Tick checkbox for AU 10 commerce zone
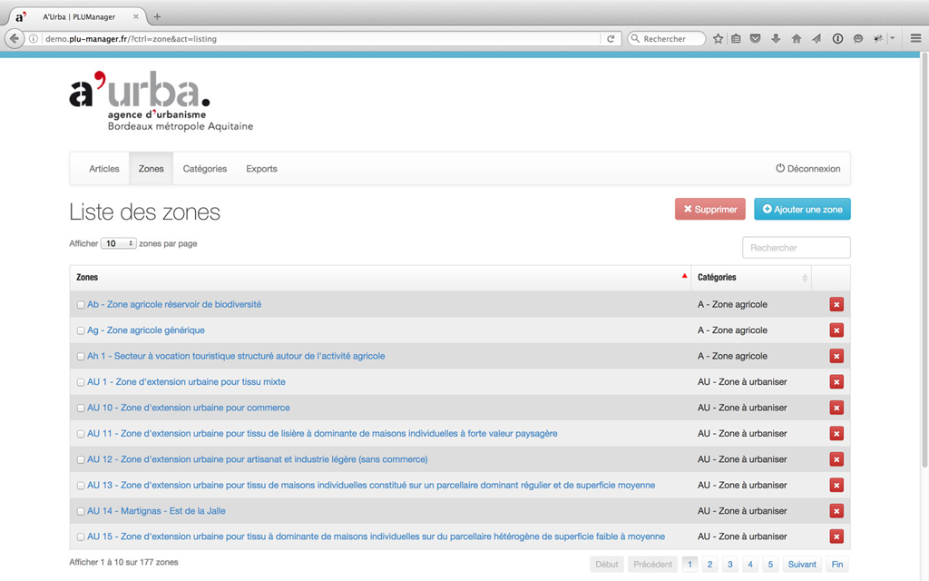 point(81,408)
